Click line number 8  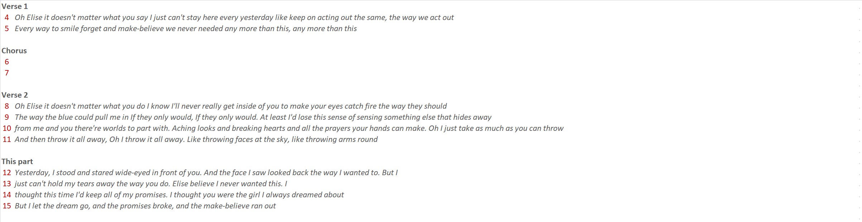[x=7, y=106]
